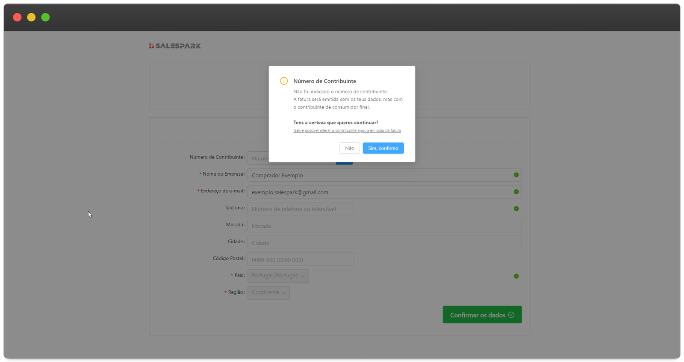684x362 pixels.
Task: Confirm with "Sim, confirmo" button
Action: tap(383, 148)
